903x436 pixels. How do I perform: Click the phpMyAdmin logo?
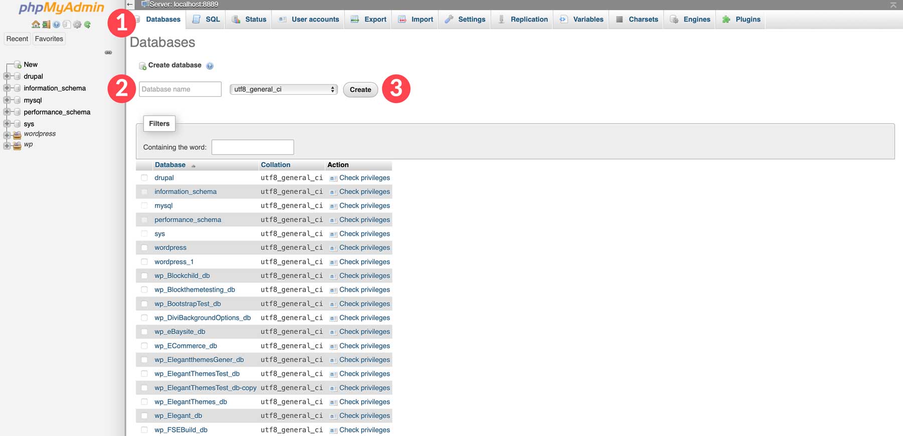[x=61, y=8]
